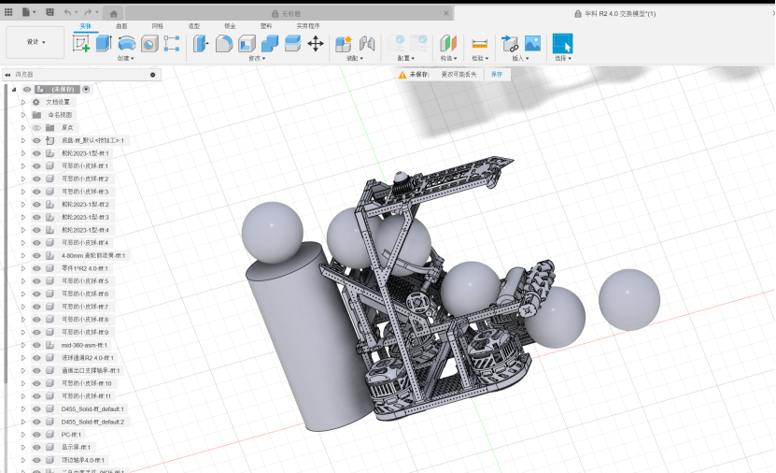
Task: Switch to the 实用程序 tab
Action: [308, 26]
